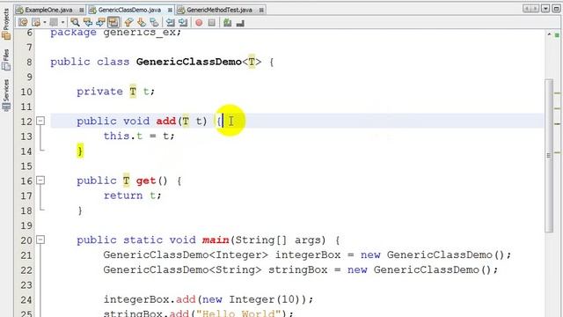Viewport: 563px width, 317px height.
Task: Click the method name 'get' on line 16
Action: click(x=146, y=181)
